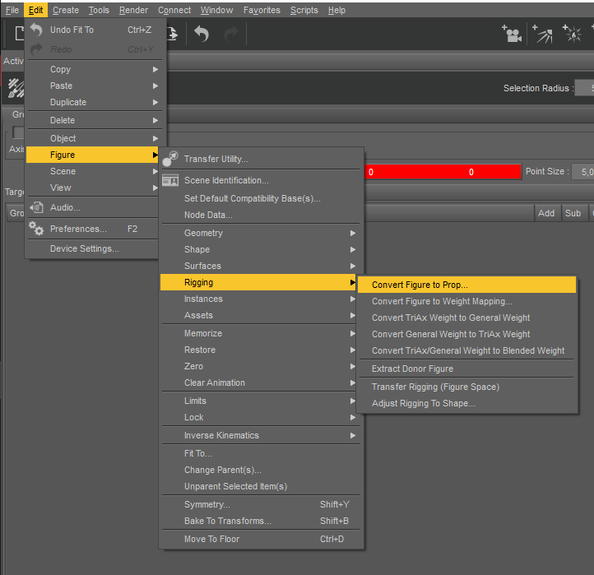Click the Point Size value field

[582, 172]
